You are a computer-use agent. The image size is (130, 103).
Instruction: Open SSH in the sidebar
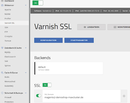[6, 27]
